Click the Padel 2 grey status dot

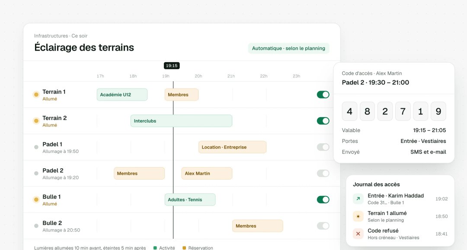pos(36,173)
